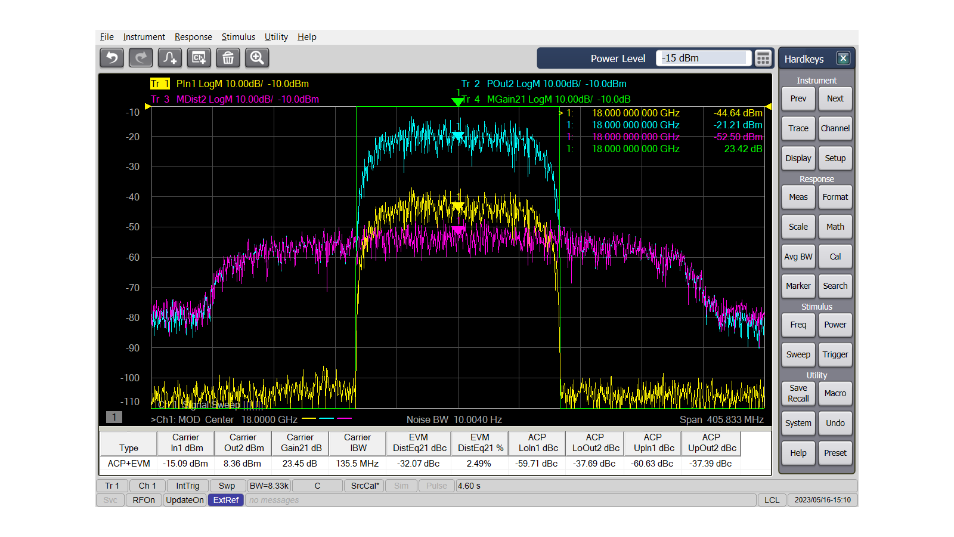Click the Help hardkey
The height and width of the screenshot is (537, 954).
(798, 453)
